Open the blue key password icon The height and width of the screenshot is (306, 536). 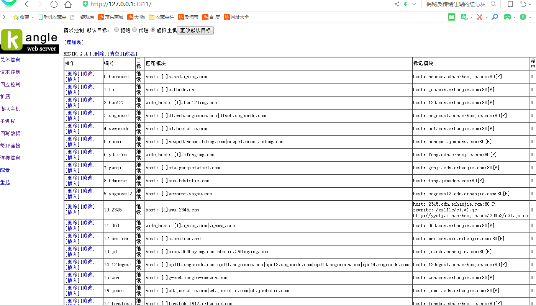click(x=495, y=17)
